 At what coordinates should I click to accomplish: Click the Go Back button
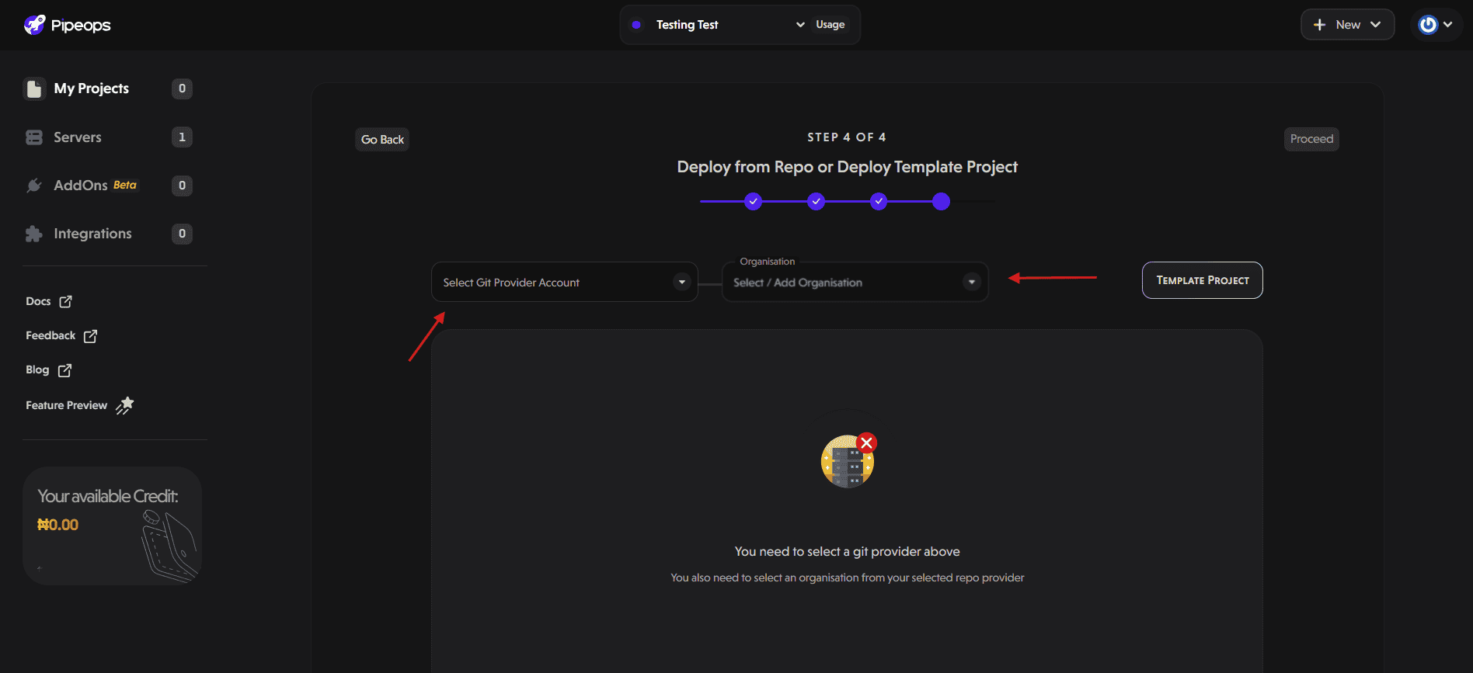[x=382, y=140]
